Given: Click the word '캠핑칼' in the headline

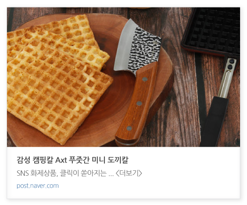Looking at the screenshot, I should click(x=43, y=160).
